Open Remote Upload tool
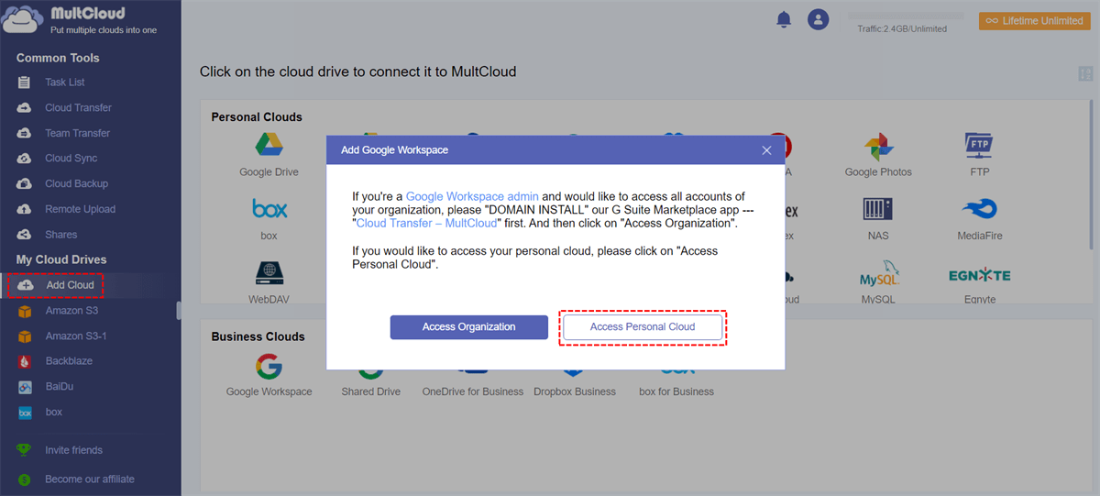The image size is (1100, 496). click(80, 209)
